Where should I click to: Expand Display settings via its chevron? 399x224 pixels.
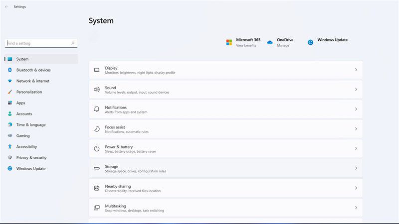[x=356, y=70]
